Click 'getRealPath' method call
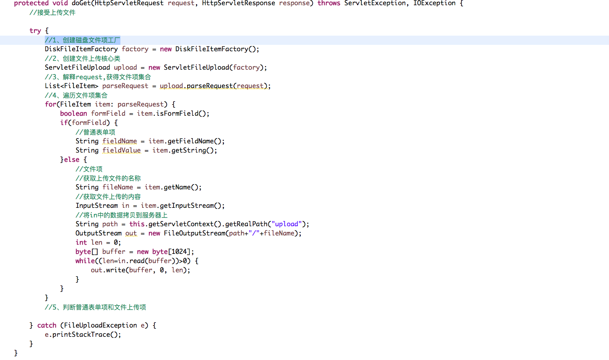The image size is (609, 360). (x=246, y=224)
